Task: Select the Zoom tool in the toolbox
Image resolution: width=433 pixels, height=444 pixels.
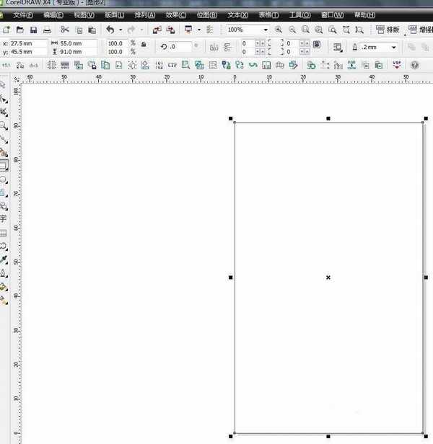Action: point(4,125)
